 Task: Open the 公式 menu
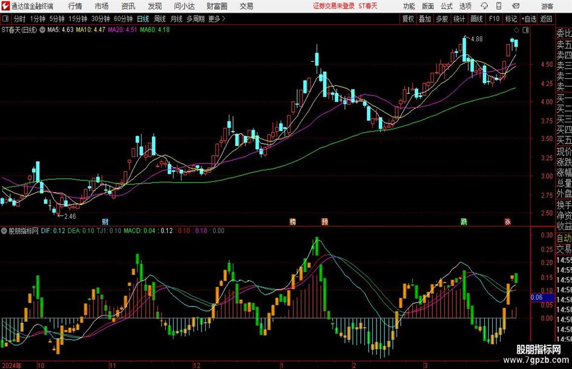(x=446, y=6)
